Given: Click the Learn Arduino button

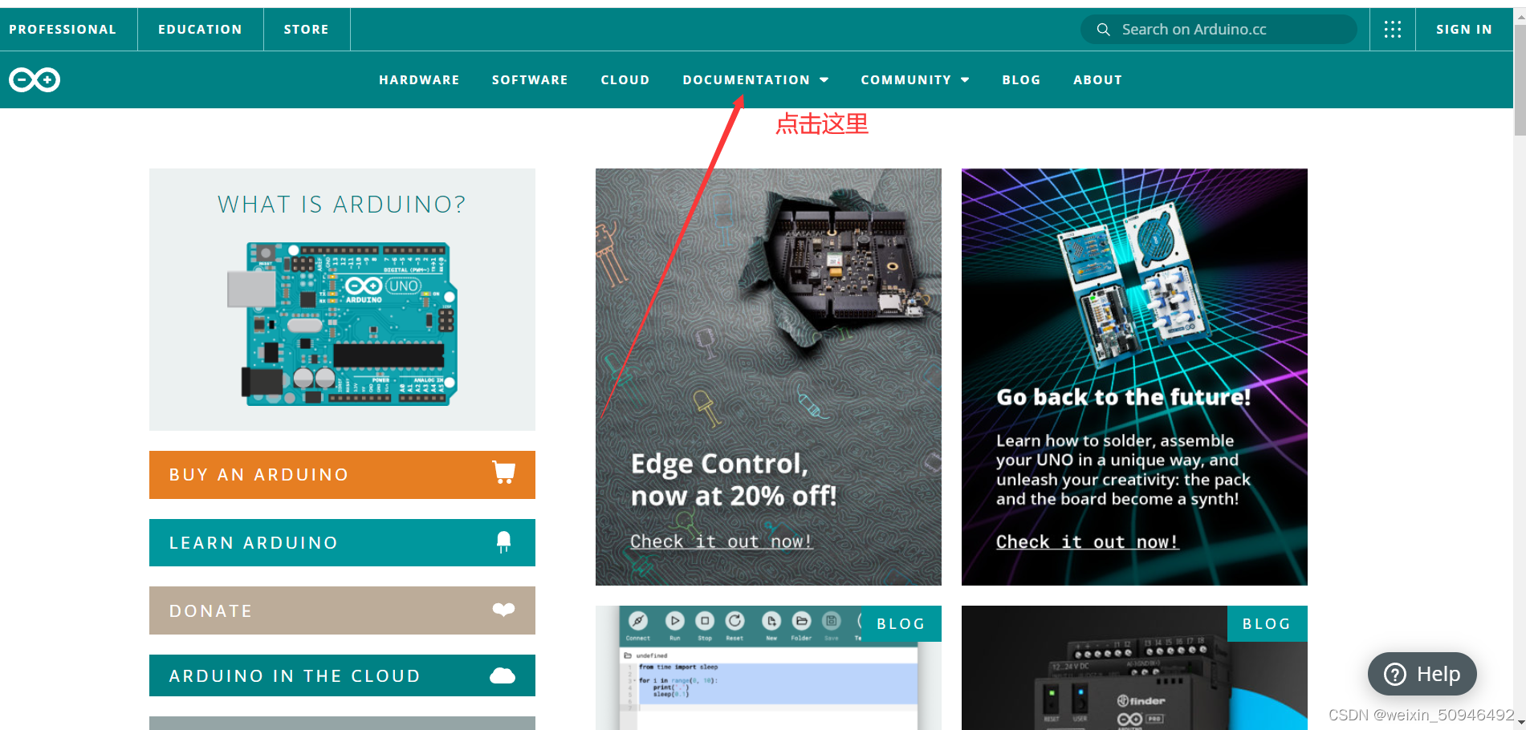Looking at the screenshot, I should [x=342, y=543].
